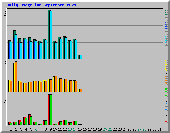Click the Visits legend label

pos(166,66)
